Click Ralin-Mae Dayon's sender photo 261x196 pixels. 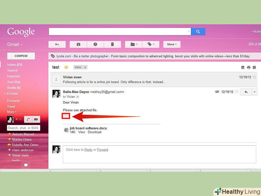[56, 94]
